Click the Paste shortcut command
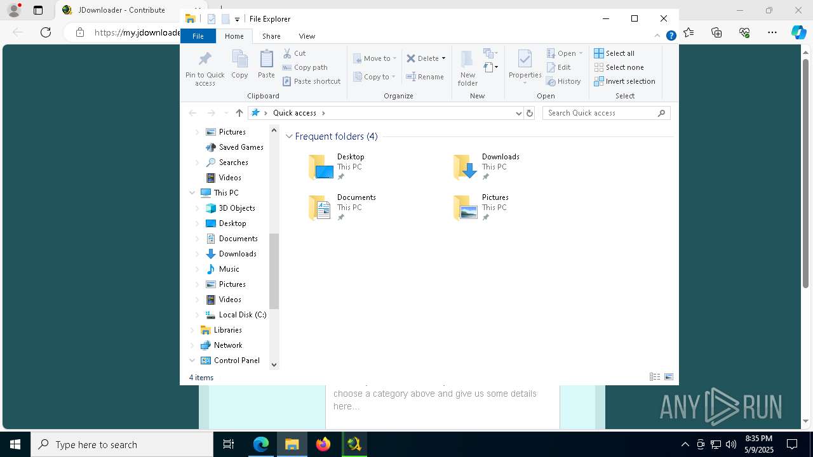813x457 pixels. (x=312, y=81)
